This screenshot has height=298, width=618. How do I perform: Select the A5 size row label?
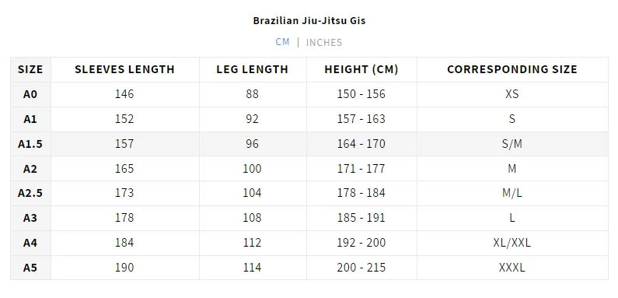pos(30,268)
